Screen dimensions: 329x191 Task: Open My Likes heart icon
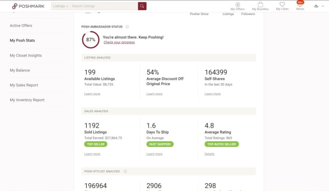click(282, 4)
